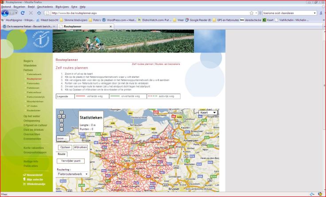326x197 pixels.
Task: Open the Routes van bezoekers link
Action: point(167,64)
